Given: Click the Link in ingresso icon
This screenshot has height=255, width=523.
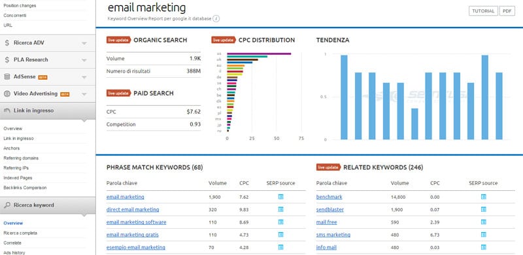Looking at the screenshot, I should tap(7, 110).
